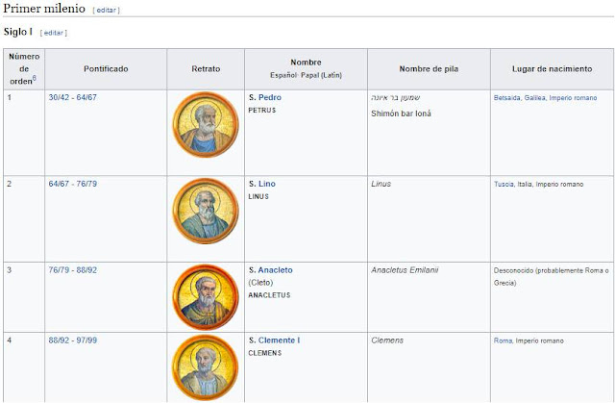This screenshot has width=615, height=403.
Task: Click order number 2 cell
Action: (x=24, y=219)
